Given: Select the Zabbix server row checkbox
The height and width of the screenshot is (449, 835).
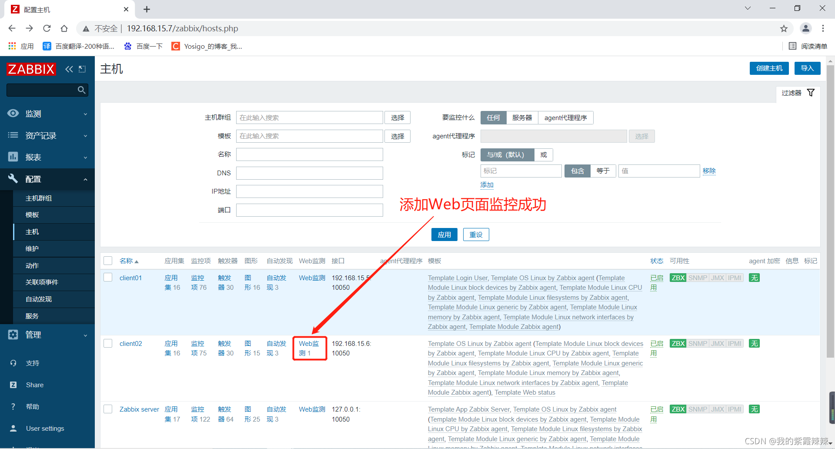Looking at the screenshot, I should [108, 409].
